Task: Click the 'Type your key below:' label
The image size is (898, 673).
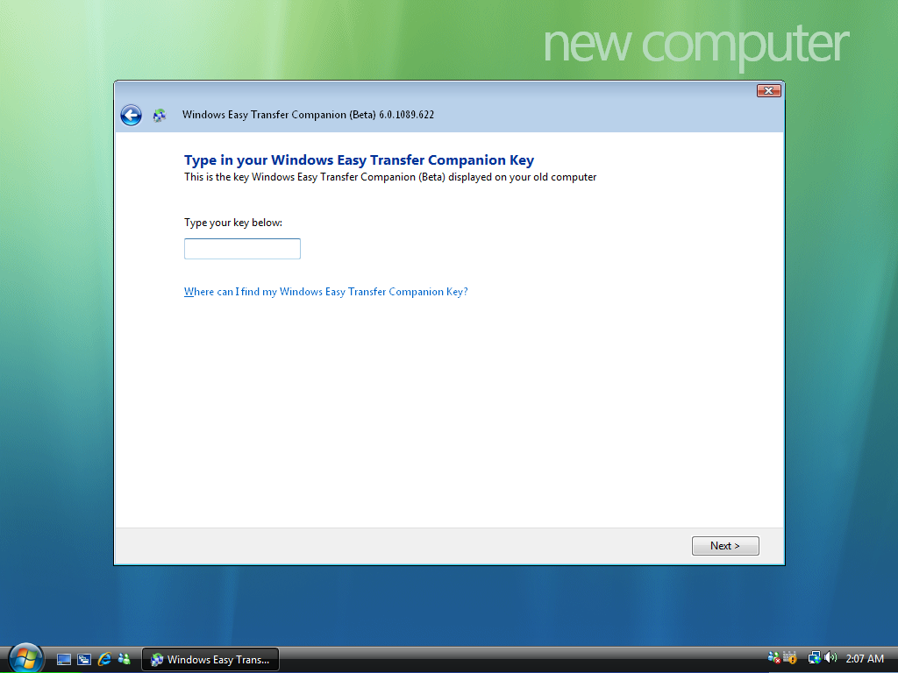Action: point(233,223)
